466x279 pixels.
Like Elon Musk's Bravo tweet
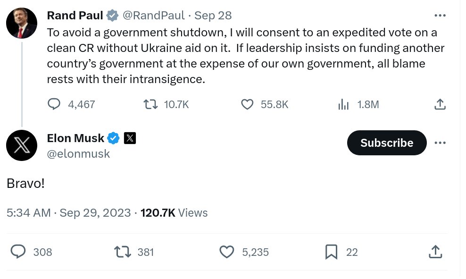tap(227, 252)
